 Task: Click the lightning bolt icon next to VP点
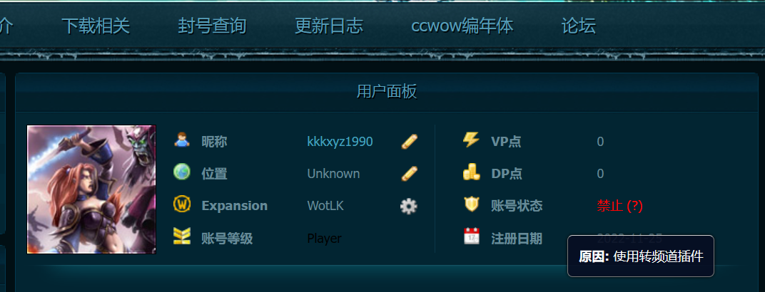pos(471,140)
